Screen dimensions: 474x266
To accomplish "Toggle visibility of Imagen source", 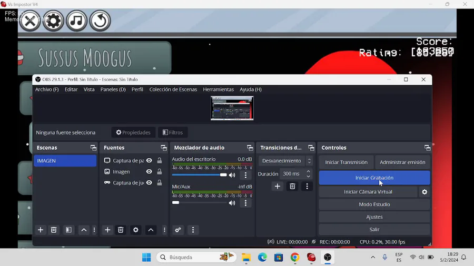I will point(149,171).
